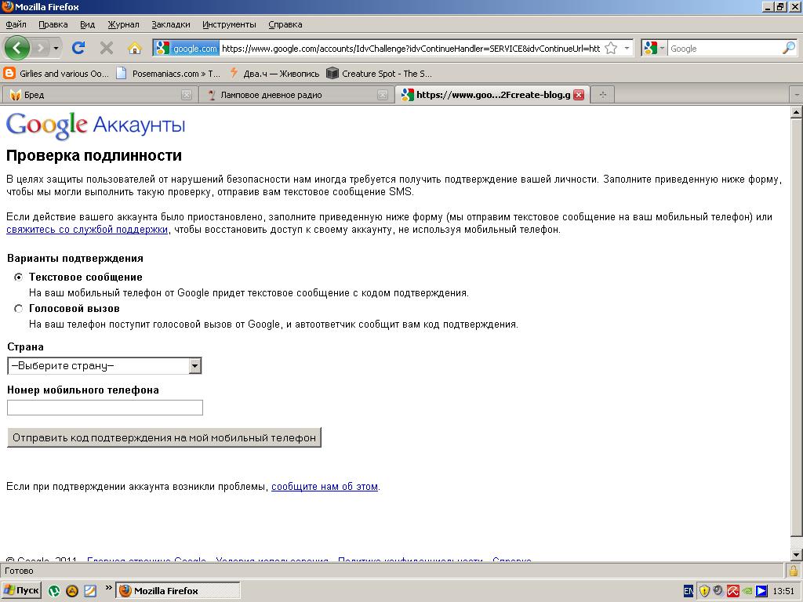Viewport: 803px width, 602px height.
Task: Click the red antivirus tray icon
Action: point(733,591)
